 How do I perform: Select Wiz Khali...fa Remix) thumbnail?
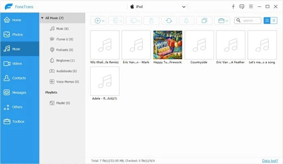point(105,45)
